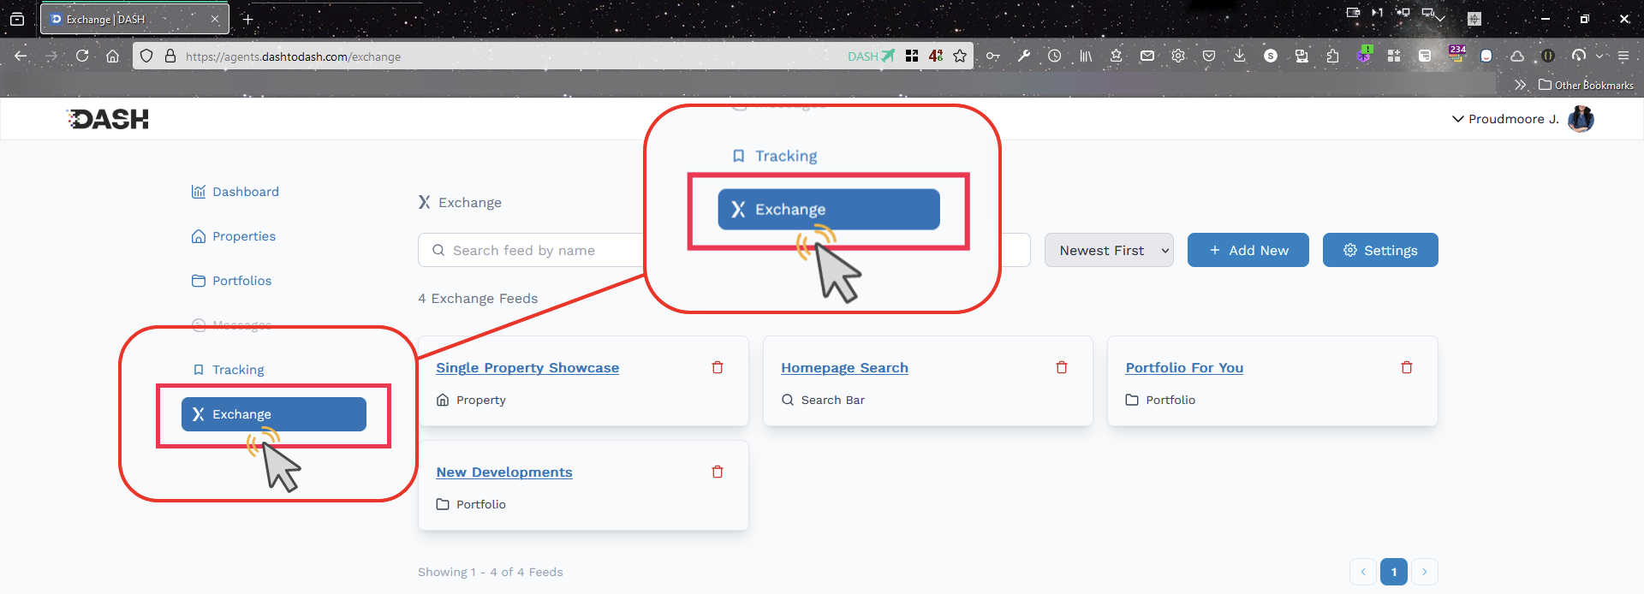1644x594 pixels.
Task: Open browser settings gear in toolbar
Action: pos(1178,56)
